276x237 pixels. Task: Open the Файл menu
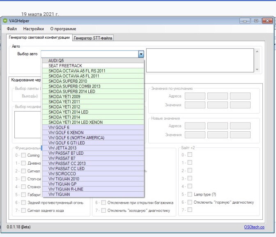pyautogui.click(x=12, y=29)
